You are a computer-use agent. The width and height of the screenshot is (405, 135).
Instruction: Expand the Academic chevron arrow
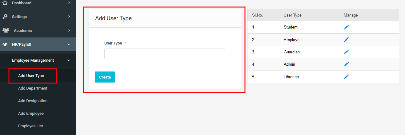(x=69, y=30)
